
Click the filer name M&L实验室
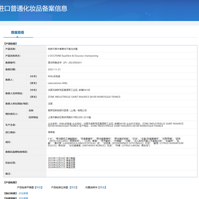point(54,76)
